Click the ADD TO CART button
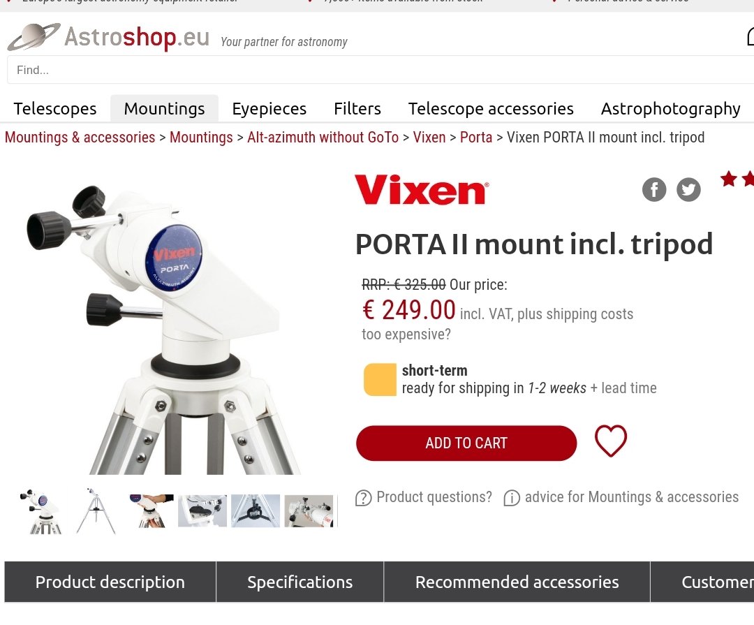This screenshot has height=625, width=754. click(x=466, y=443)
